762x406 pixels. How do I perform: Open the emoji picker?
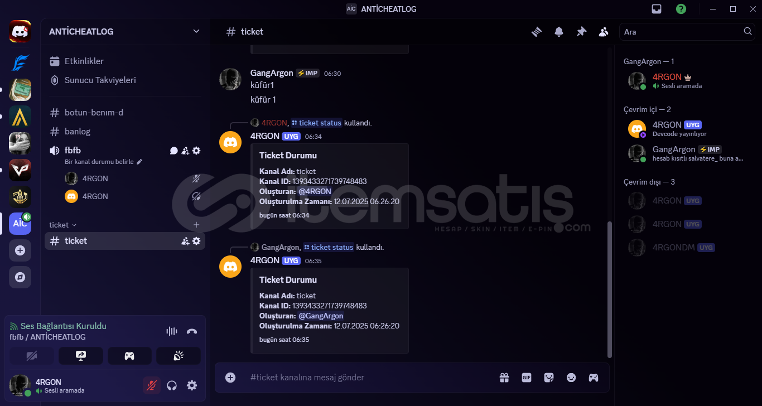571,378
